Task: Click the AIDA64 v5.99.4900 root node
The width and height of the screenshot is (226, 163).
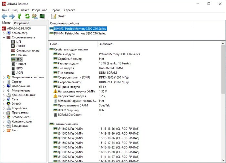Action: point(19,28)
